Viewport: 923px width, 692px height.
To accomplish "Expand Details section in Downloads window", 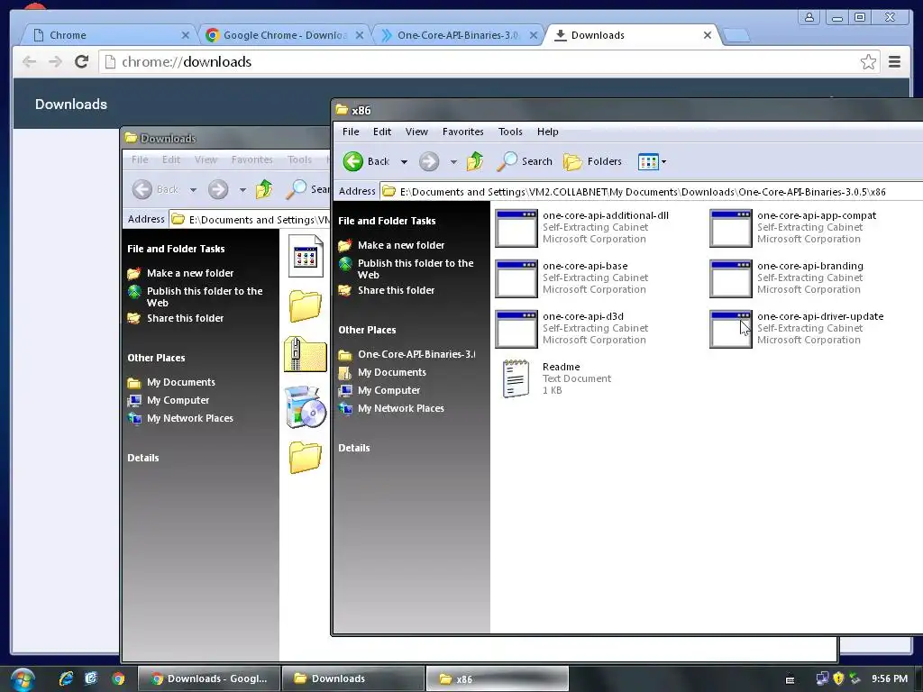I will coord(143,458).
